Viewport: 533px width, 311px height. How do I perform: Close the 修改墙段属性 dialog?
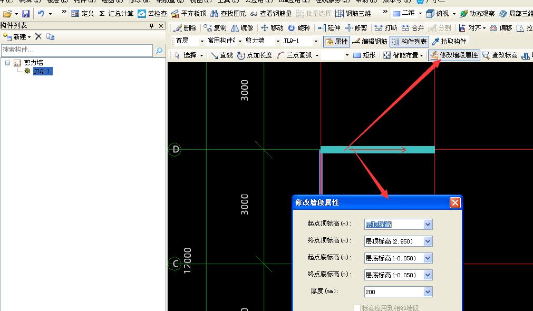pyautogui.click(x=455, y=203)
